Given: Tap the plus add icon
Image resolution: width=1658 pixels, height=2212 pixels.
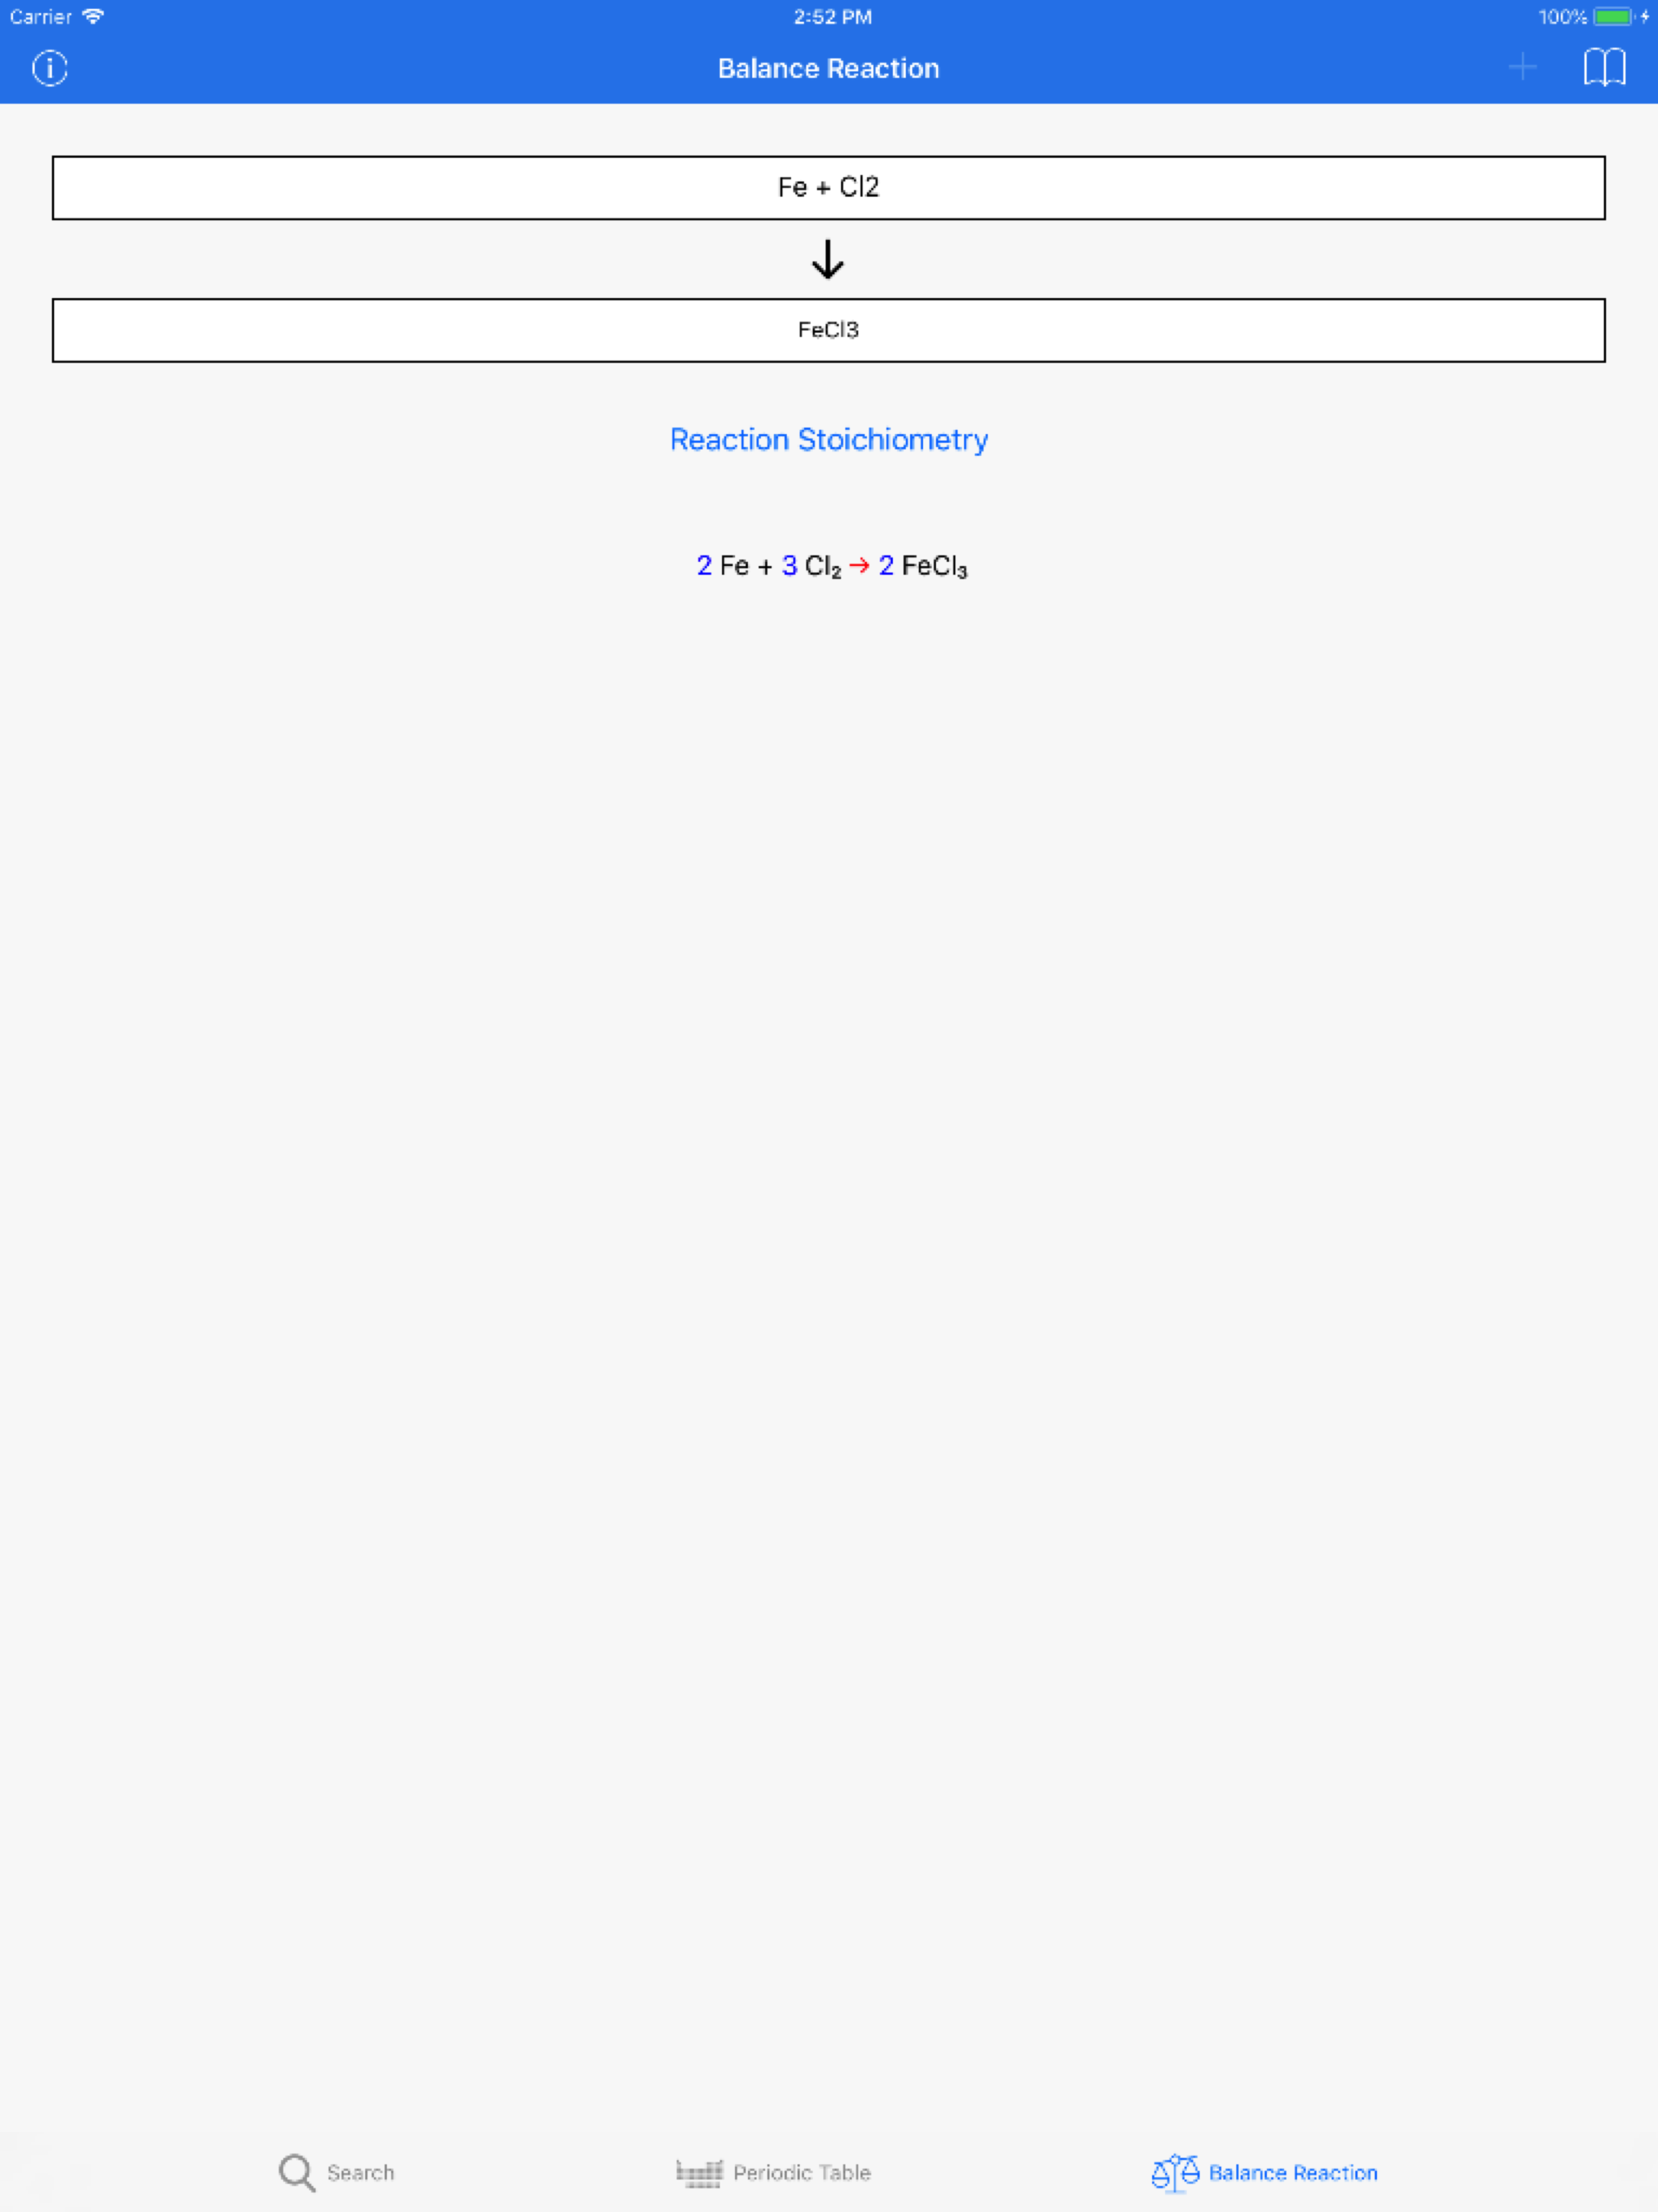Looking at the screenshot, I should click(1522, 67).
